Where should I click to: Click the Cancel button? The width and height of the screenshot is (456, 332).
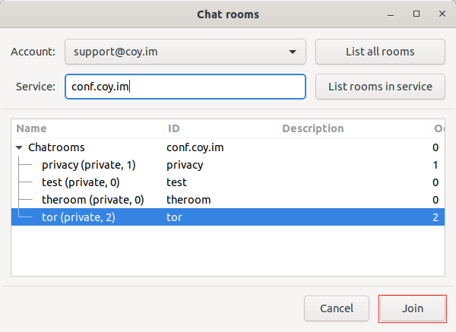[x=337, y=308]
